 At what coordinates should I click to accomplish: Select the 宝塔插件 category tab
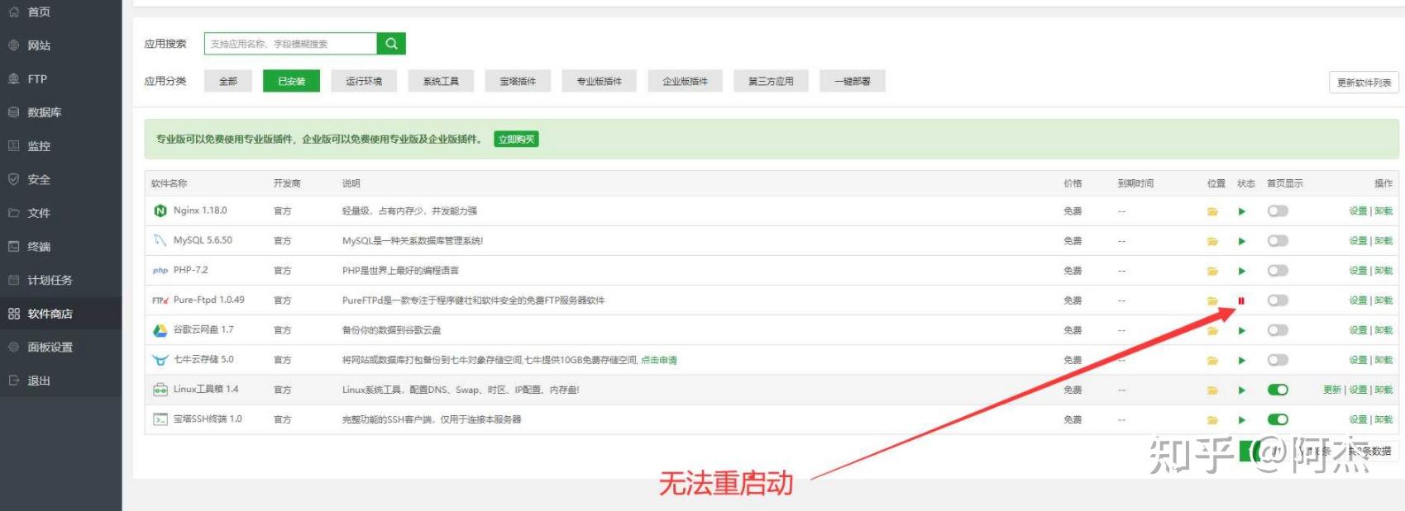pyautogui.click(x=518, y=81)
